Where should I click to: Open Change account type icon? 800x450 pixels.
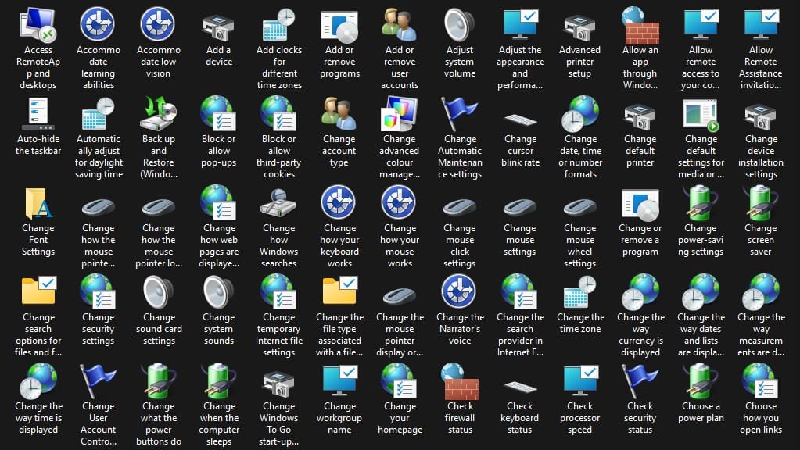click(x=339, y=113)
